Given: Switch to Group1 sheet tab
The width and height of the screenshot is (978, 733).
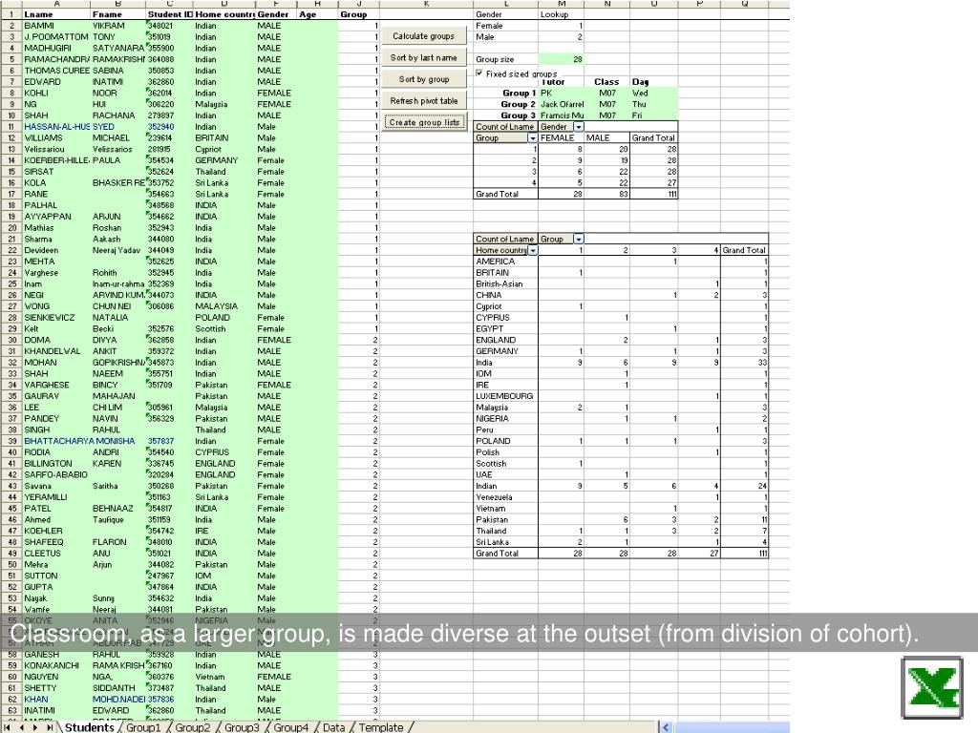Looking at the screenshot, I should (143, 727).
